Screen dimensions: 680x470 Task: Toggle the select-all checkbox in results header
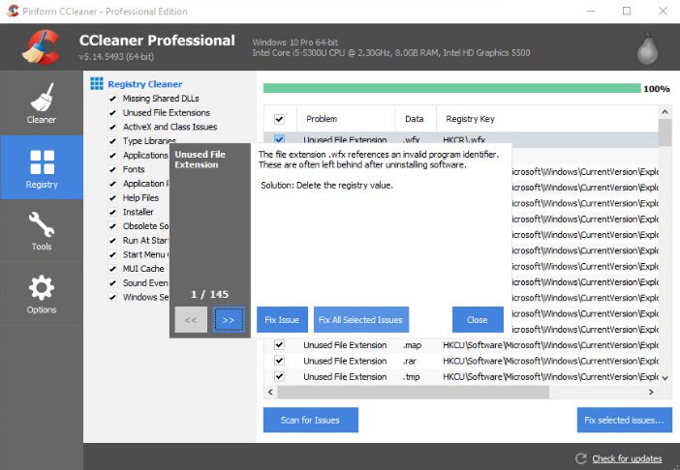point(279,119)
